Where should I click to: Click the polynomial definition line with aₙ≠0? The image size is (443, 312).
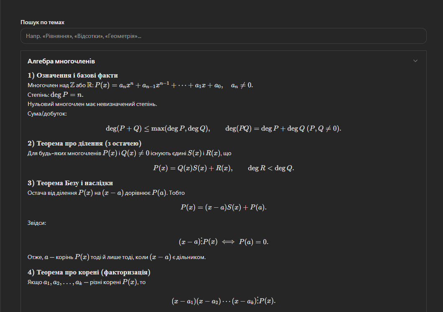[140, 85]
